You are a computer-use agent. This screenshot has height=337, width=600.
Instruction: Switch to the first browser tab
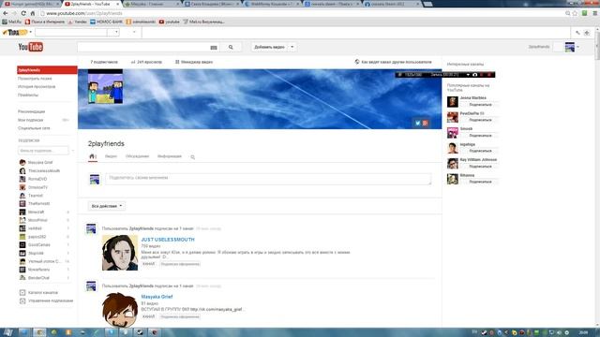tap(31, 4)
